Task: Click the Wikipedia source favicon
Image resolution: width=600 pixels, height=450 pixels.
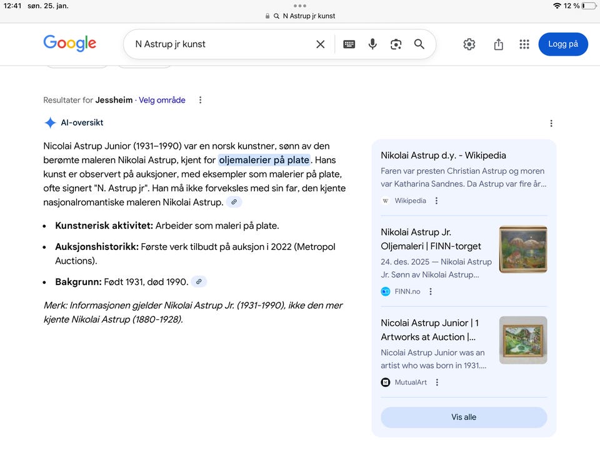Action: coord(386,201)
